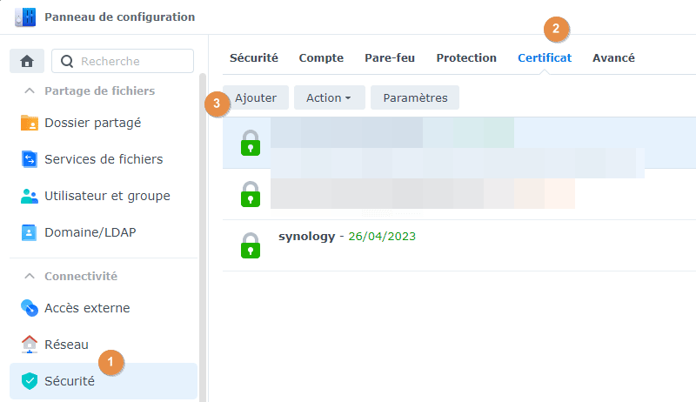This screenshot has width=696, height=402.
Task: Switch to the Sécurité tab
Action: (254, 58)
